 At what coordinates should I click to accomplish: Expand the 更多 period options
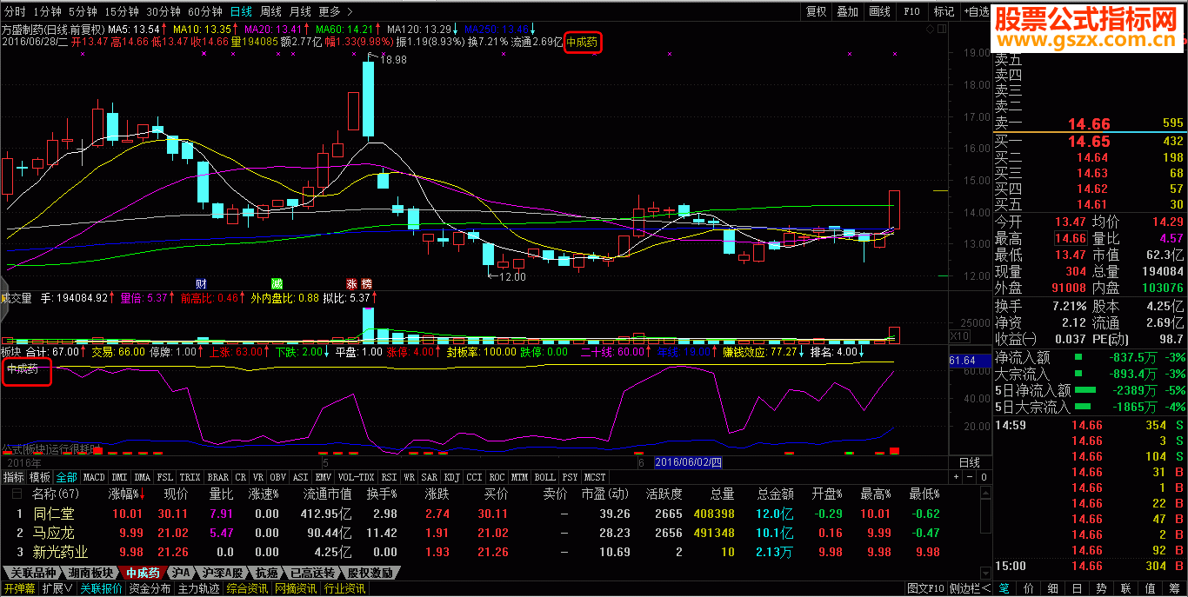coord(335,11)
